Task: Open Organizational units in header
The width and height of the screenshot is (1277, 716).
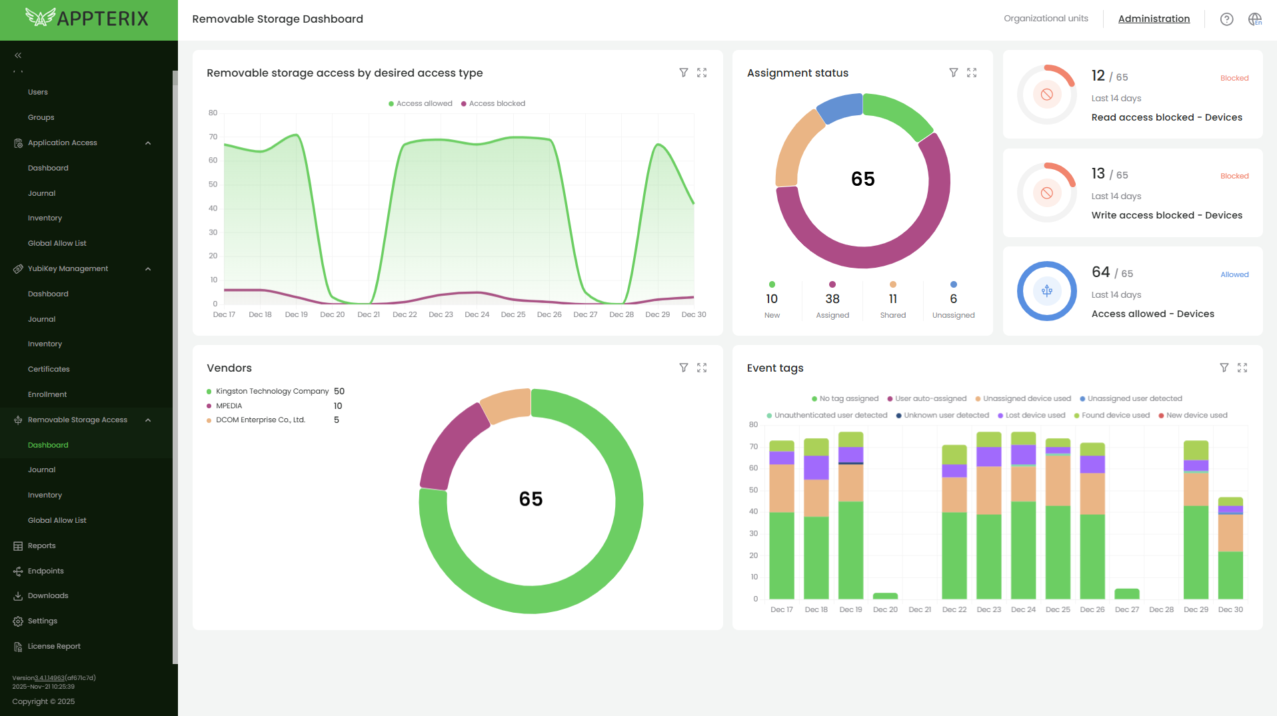Action: pyautogui.click(x=1046, y=19)
